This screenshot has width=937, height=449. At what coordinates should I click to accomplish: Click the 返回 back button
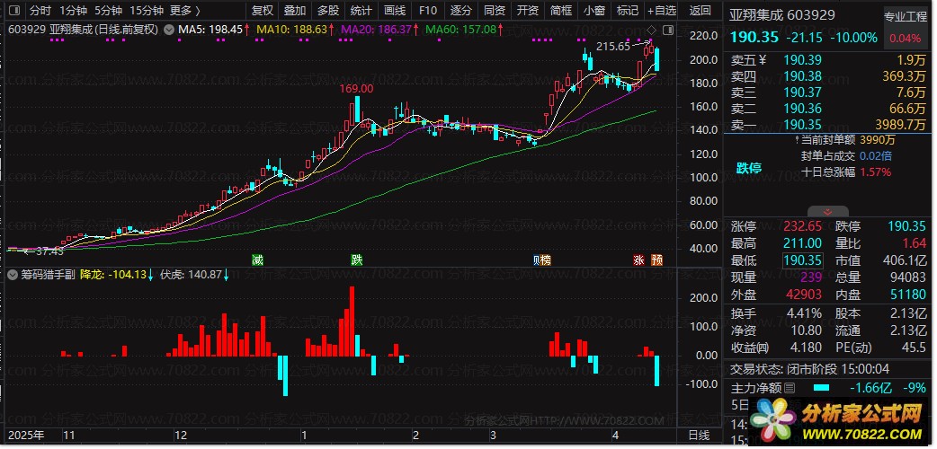(699, 11)
